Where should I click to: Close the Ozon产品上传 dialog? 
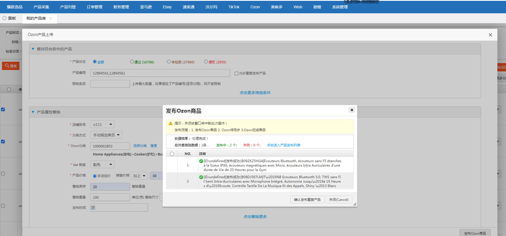tap(490, 35)
